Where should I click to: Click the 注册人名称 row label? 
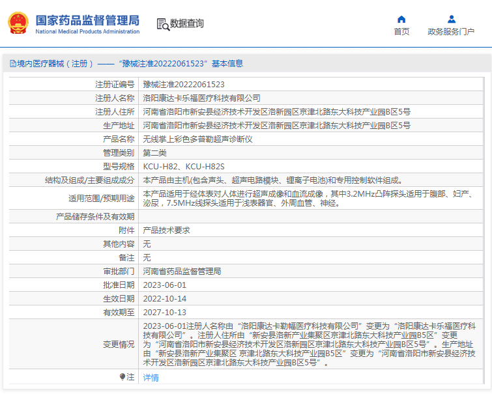click(115, 98)
